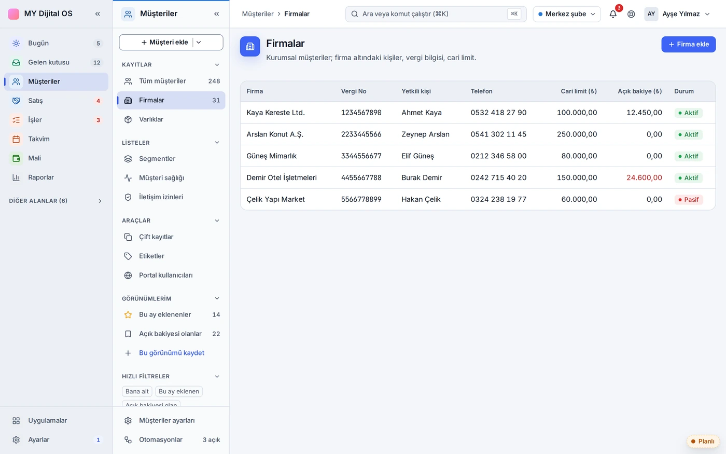Open the help lifebuoy icon
Screen dimensions: 726x454
[631, 14]
